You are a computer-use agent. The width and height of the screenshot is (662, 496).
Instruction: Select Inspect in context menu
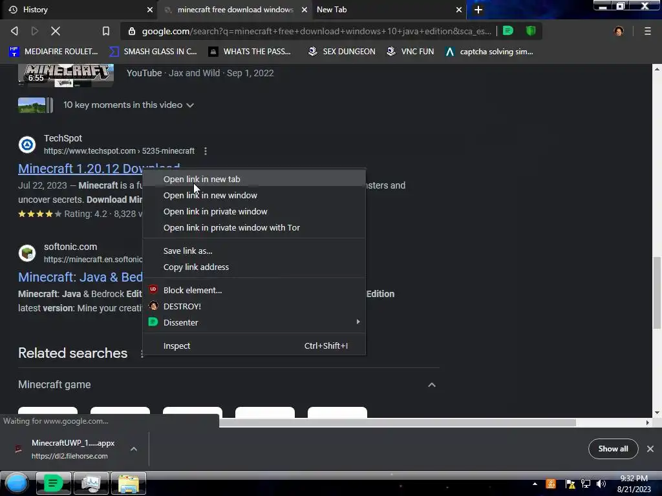254,346
